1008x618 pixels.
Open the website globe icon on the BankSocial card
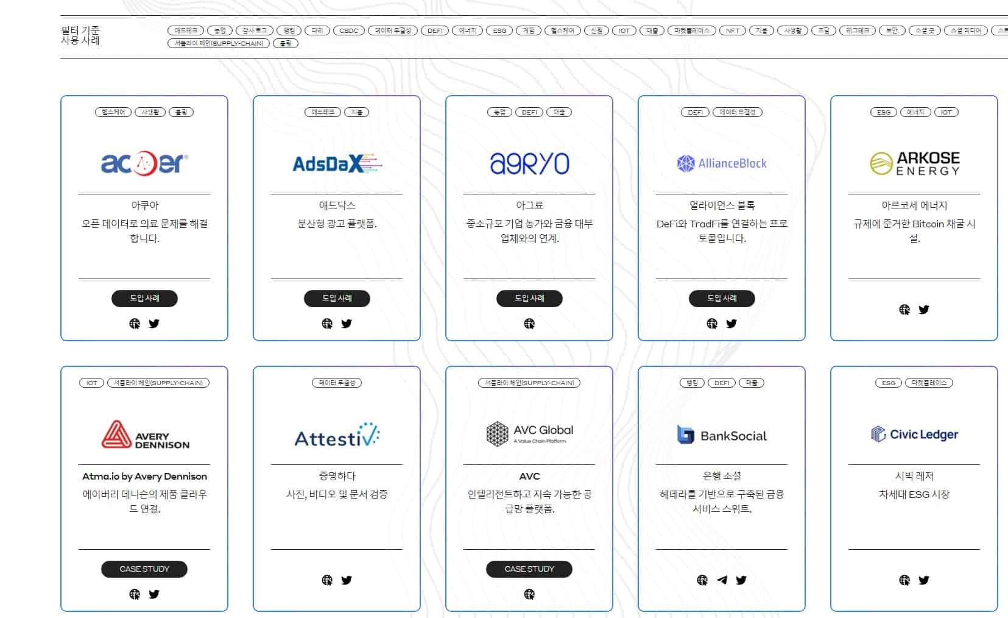[x=702, y=580]
